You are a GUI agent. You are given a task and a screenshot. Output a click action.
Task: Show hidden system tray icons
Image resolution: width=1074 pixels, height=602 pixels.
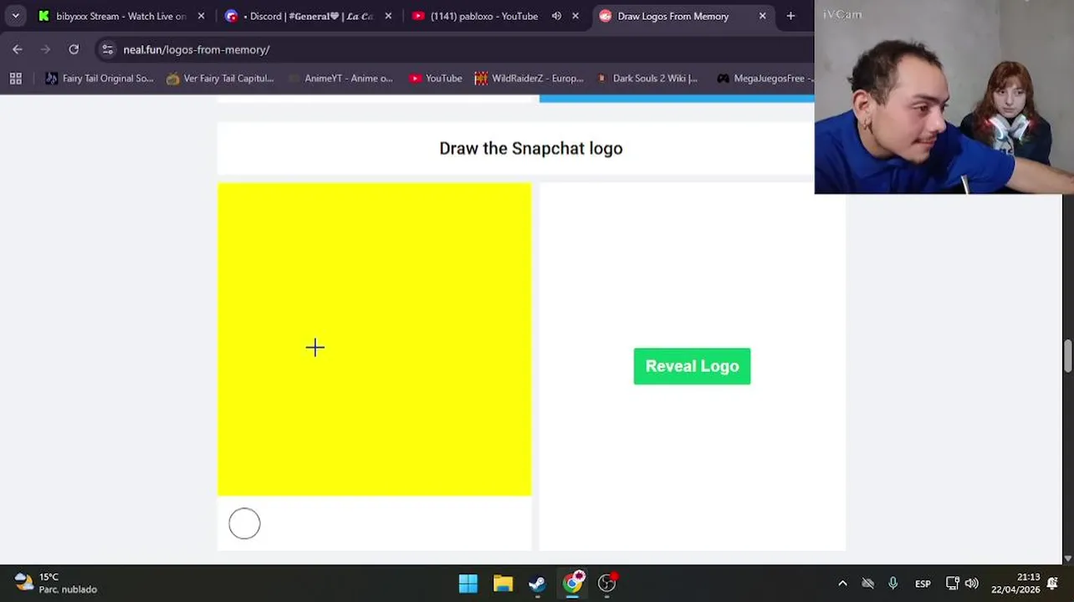(842, 584)
